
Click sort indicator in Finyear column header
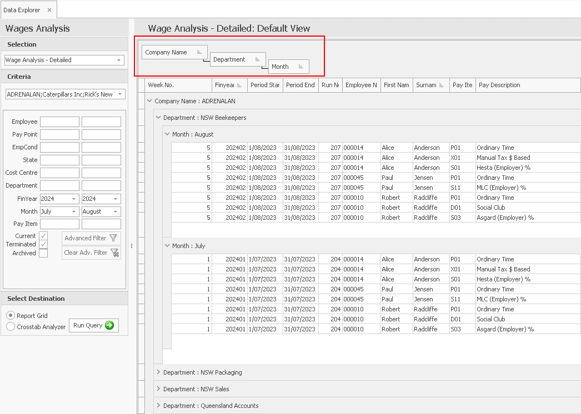pos(239,85)
